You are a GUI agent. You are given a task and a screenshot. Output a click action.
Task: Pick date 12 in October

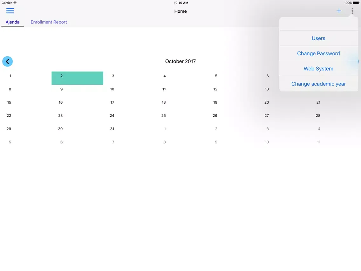(x=215, y=89)
